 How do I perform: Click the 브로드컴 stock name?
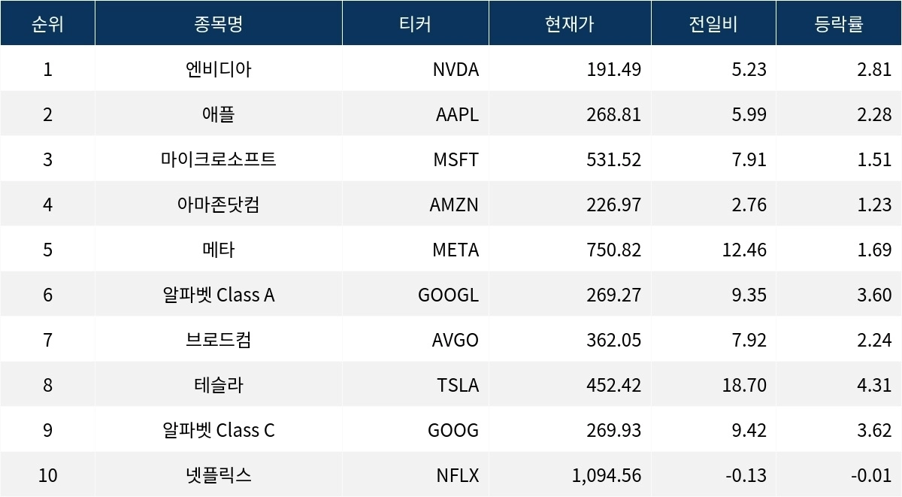[x=218, y=340]
